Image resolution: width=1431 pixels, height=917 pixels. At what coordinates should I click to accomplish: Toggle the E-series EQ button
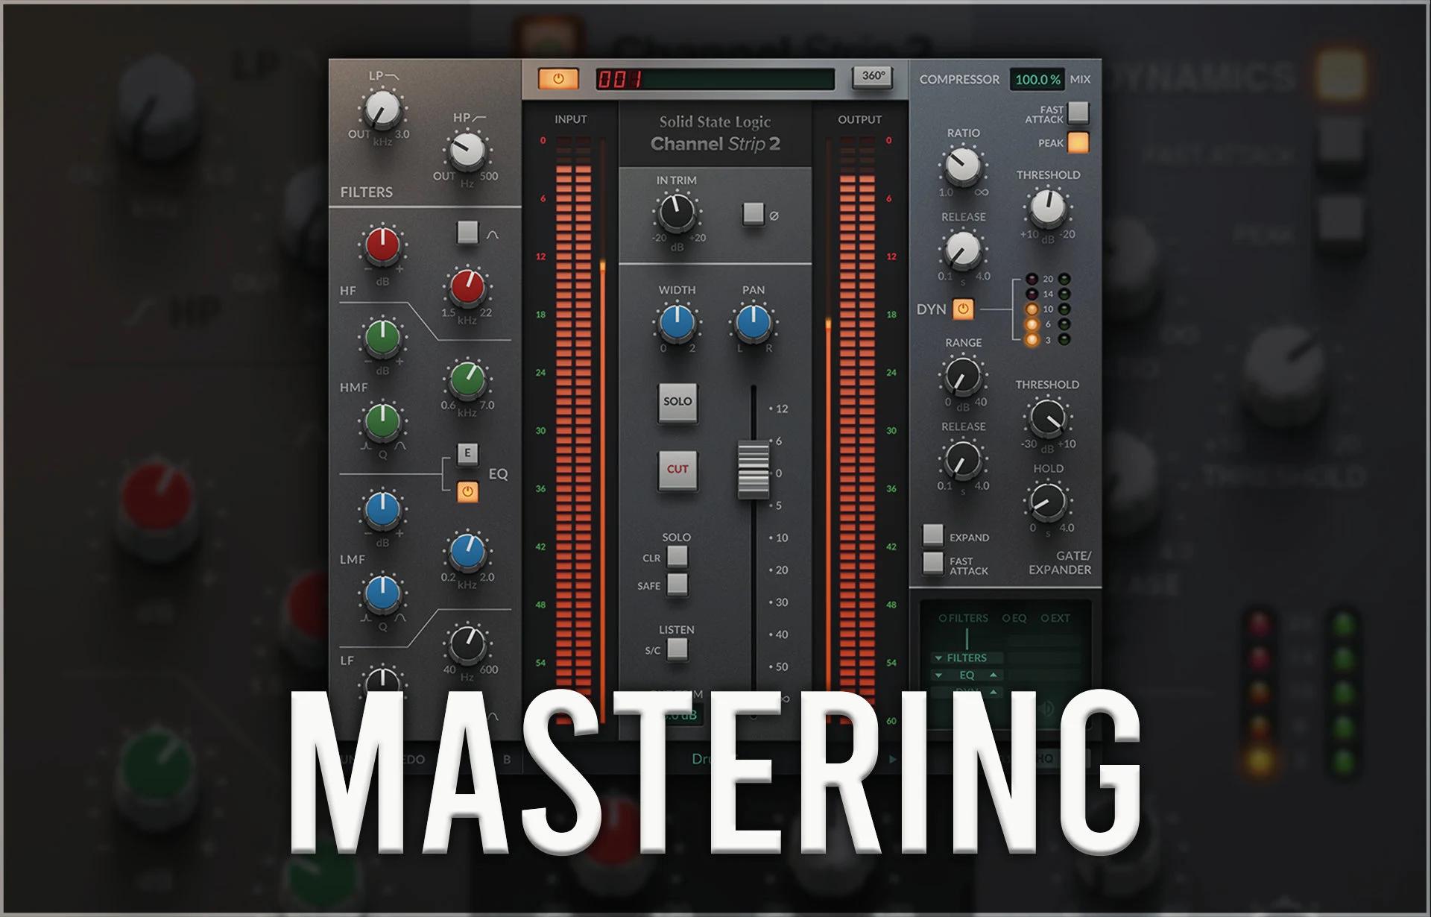click(467, 453)
